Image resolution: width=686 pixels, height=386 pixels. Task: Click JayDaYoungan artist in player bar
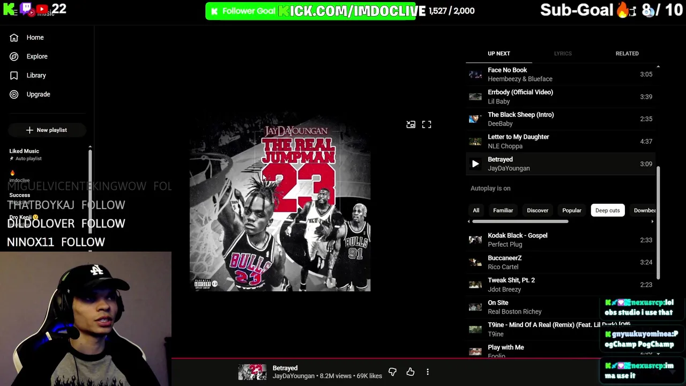pos(294,376)
